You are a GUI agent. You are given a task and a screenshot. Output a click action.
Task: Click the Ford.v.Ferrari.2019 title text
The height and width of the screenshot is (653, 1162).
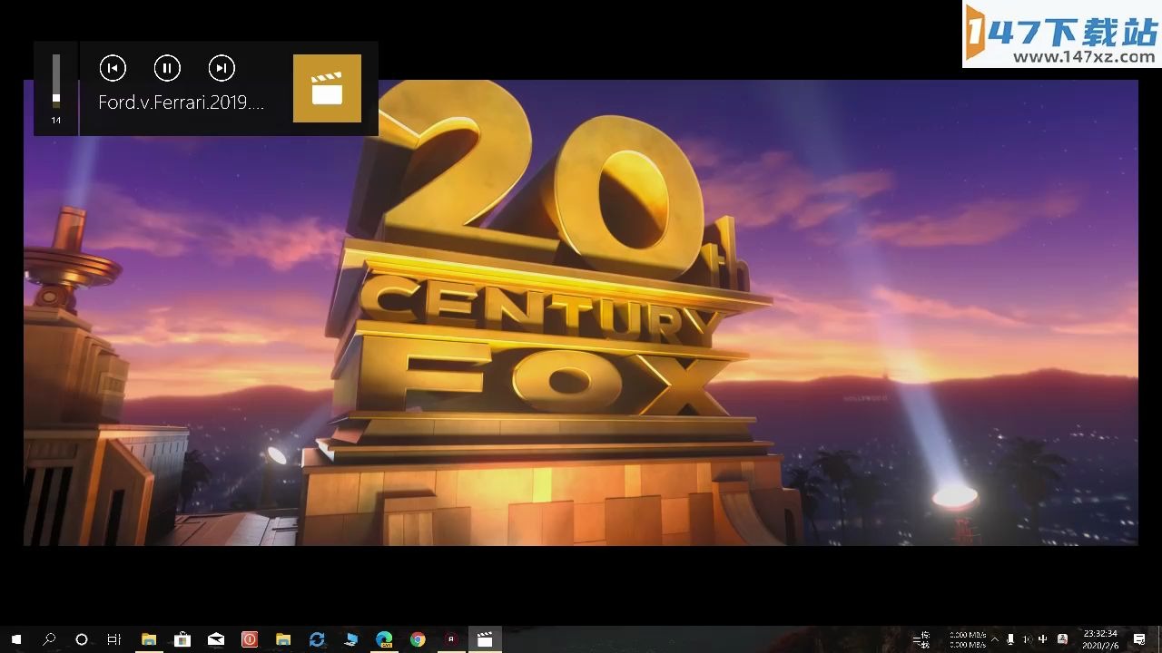click(181, 102)
